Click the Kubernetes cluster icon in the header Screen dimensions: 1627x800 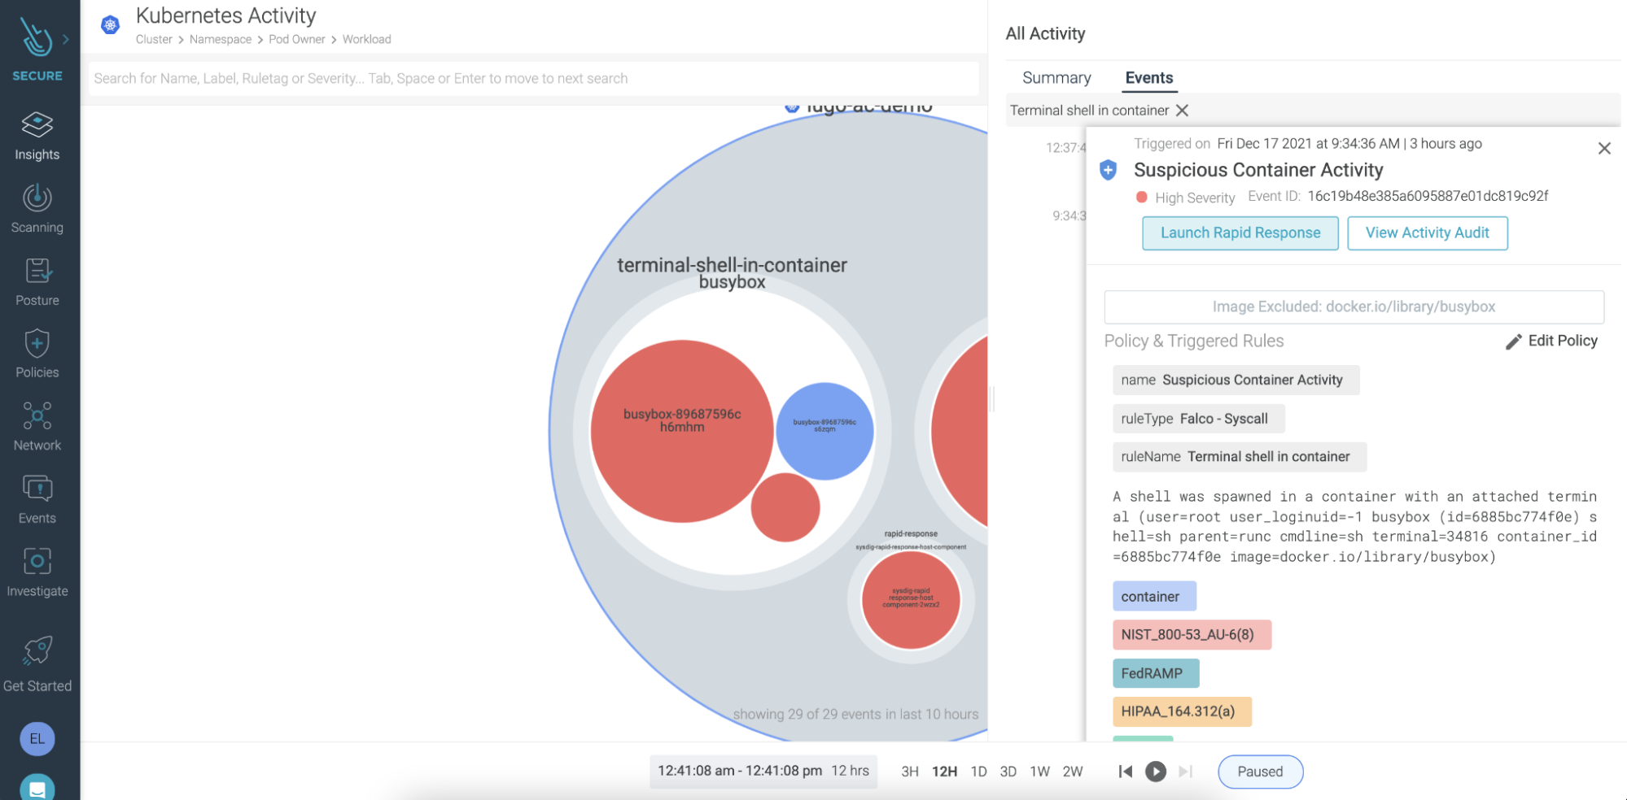[x=109, y=25]
